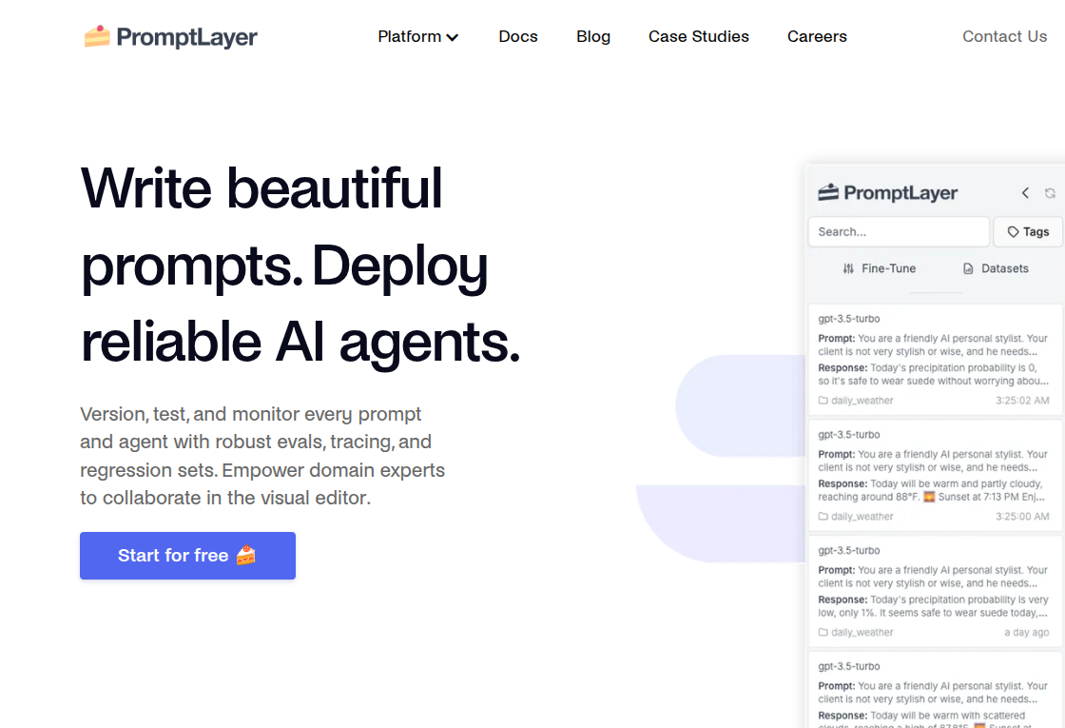Switch to the Fine-Tune tab
1065x728 pixels.
click(879, 268)
